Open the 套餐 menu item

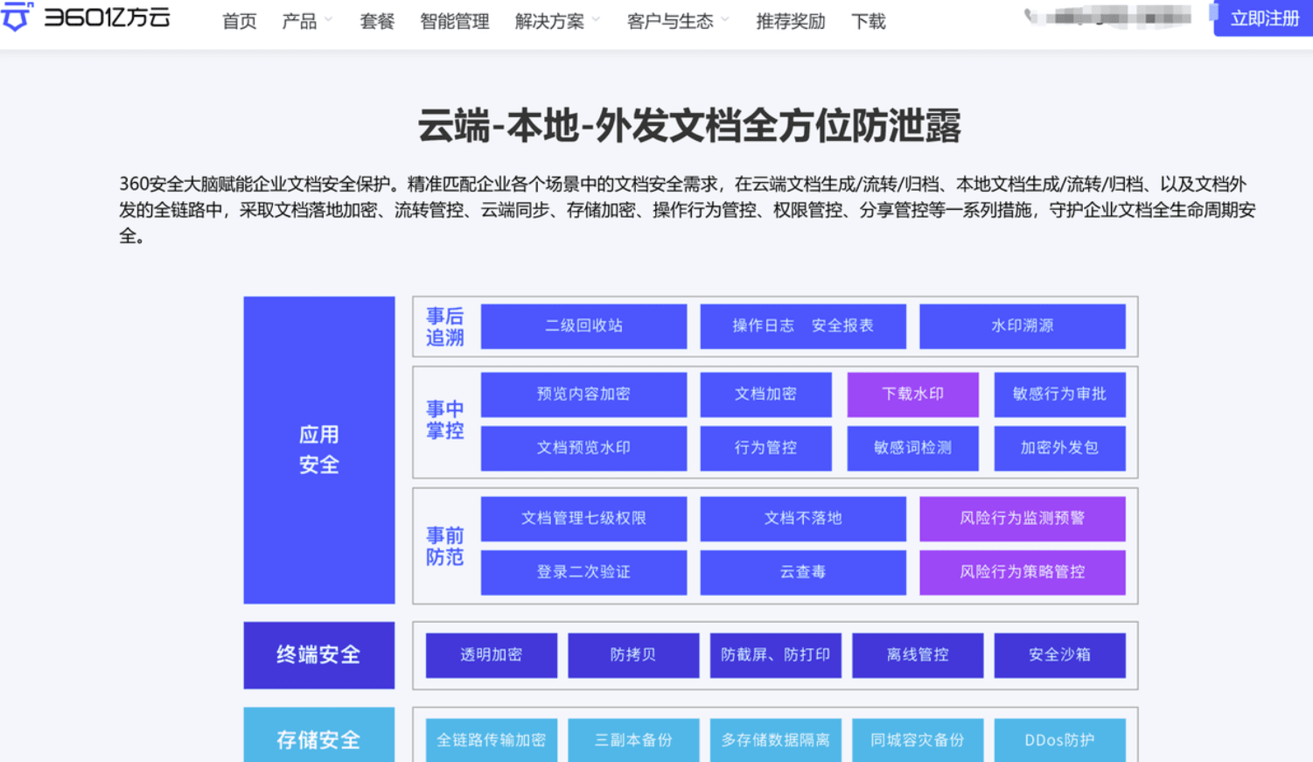[377, 21]
